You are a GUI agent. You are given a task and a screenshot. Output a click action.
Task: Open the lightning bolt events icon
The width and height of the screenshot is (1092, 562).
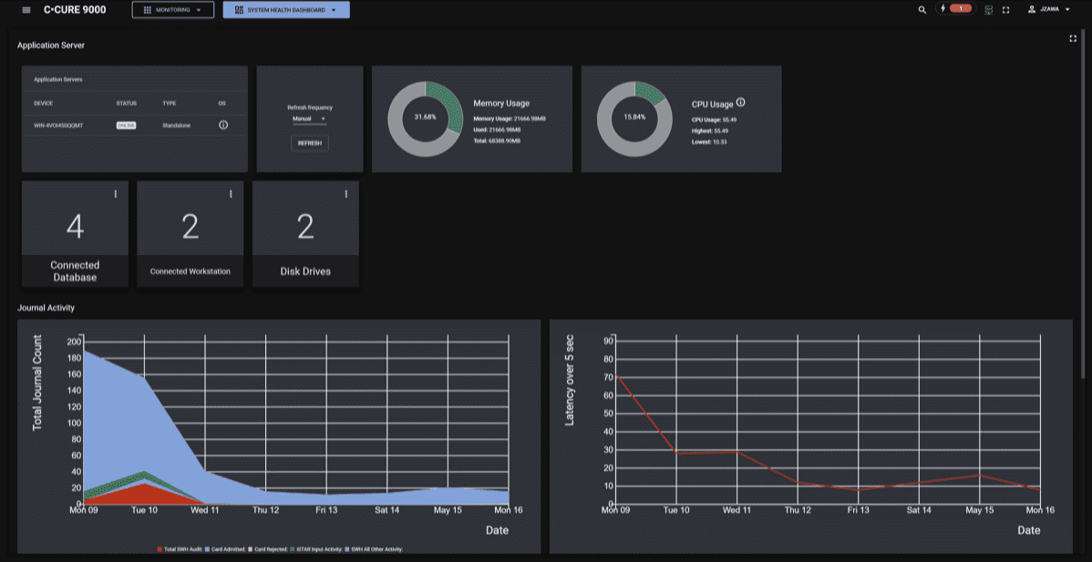pyautogui.click(x=943, y=9)
